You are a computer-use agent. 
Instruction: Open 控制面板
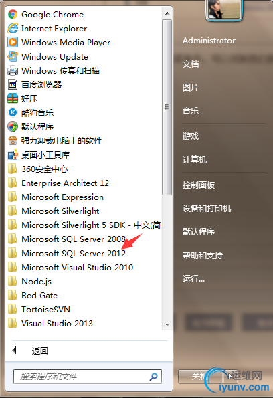point(199,185)
